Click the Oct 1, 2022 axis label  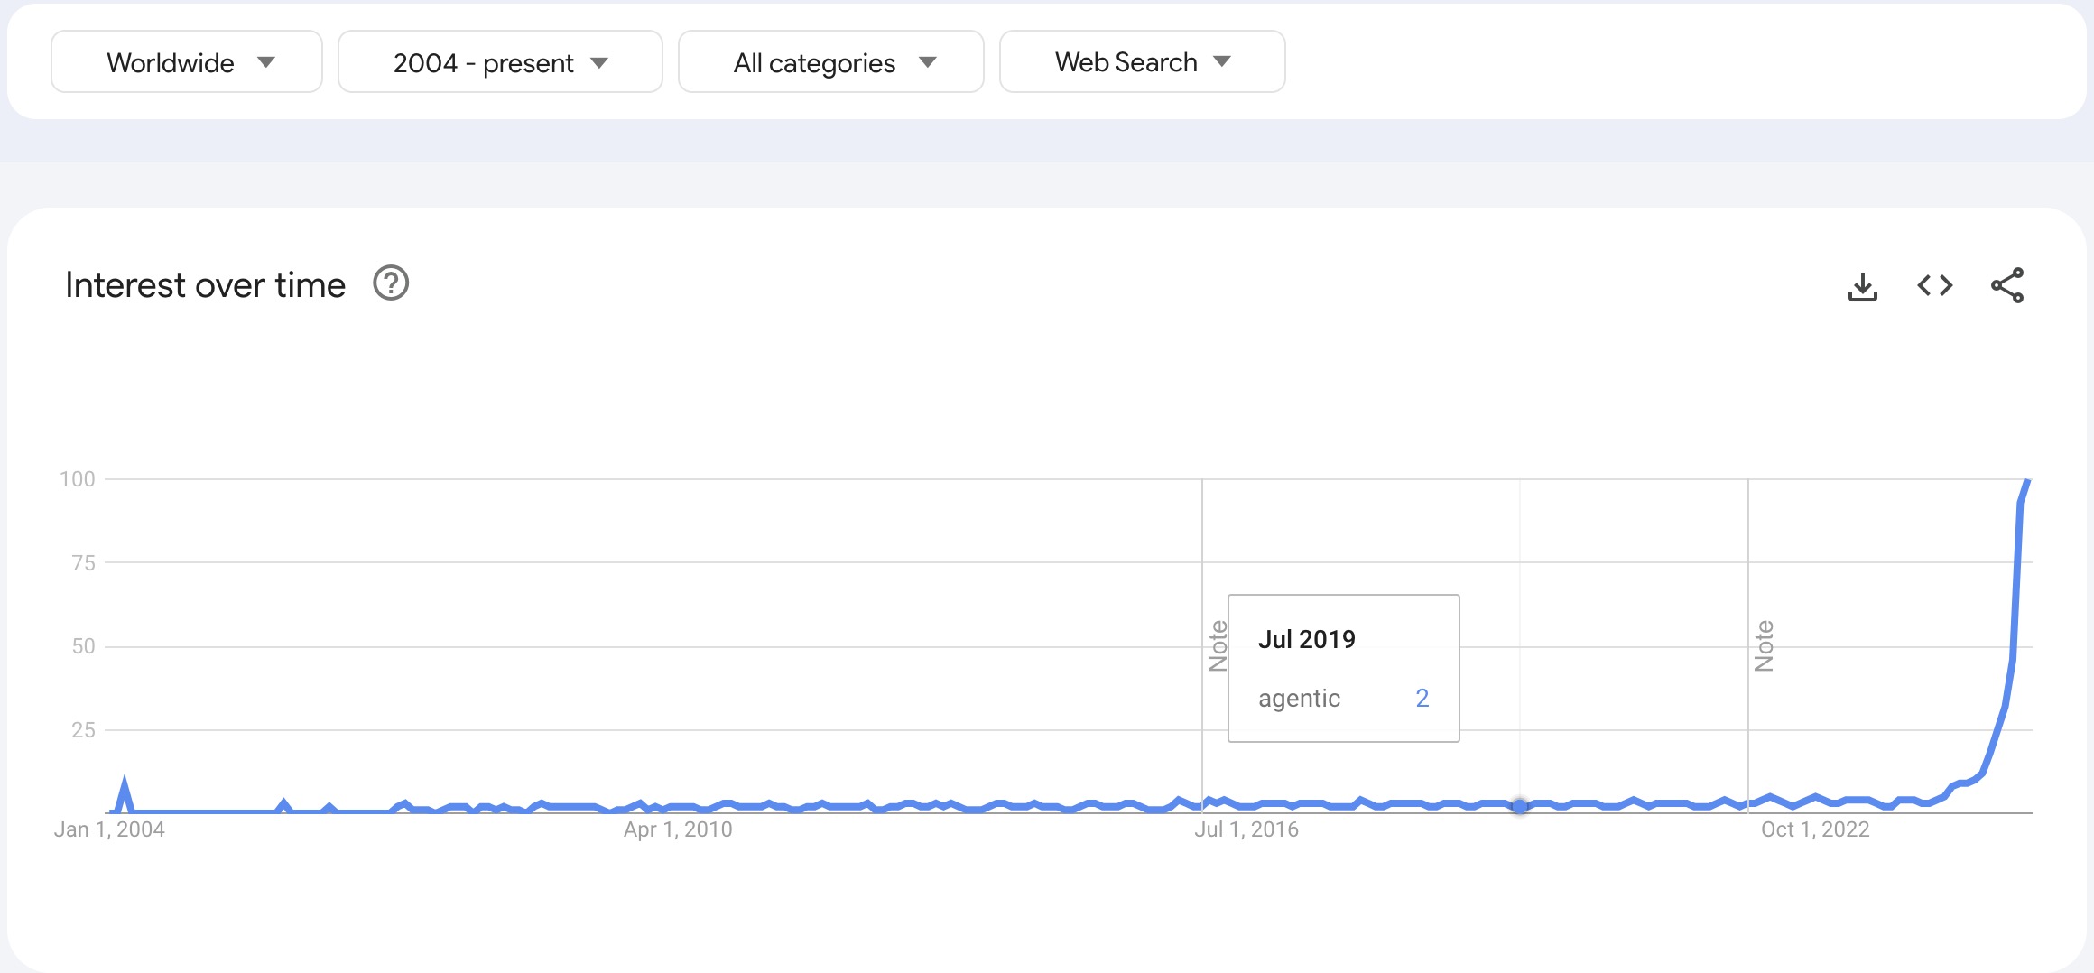tap(1815, 829)
